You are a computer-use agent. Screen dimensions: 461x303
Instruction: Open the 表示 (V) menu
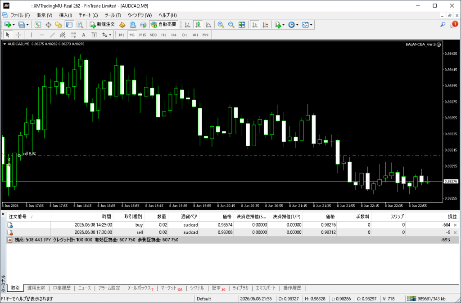[45, 15]
